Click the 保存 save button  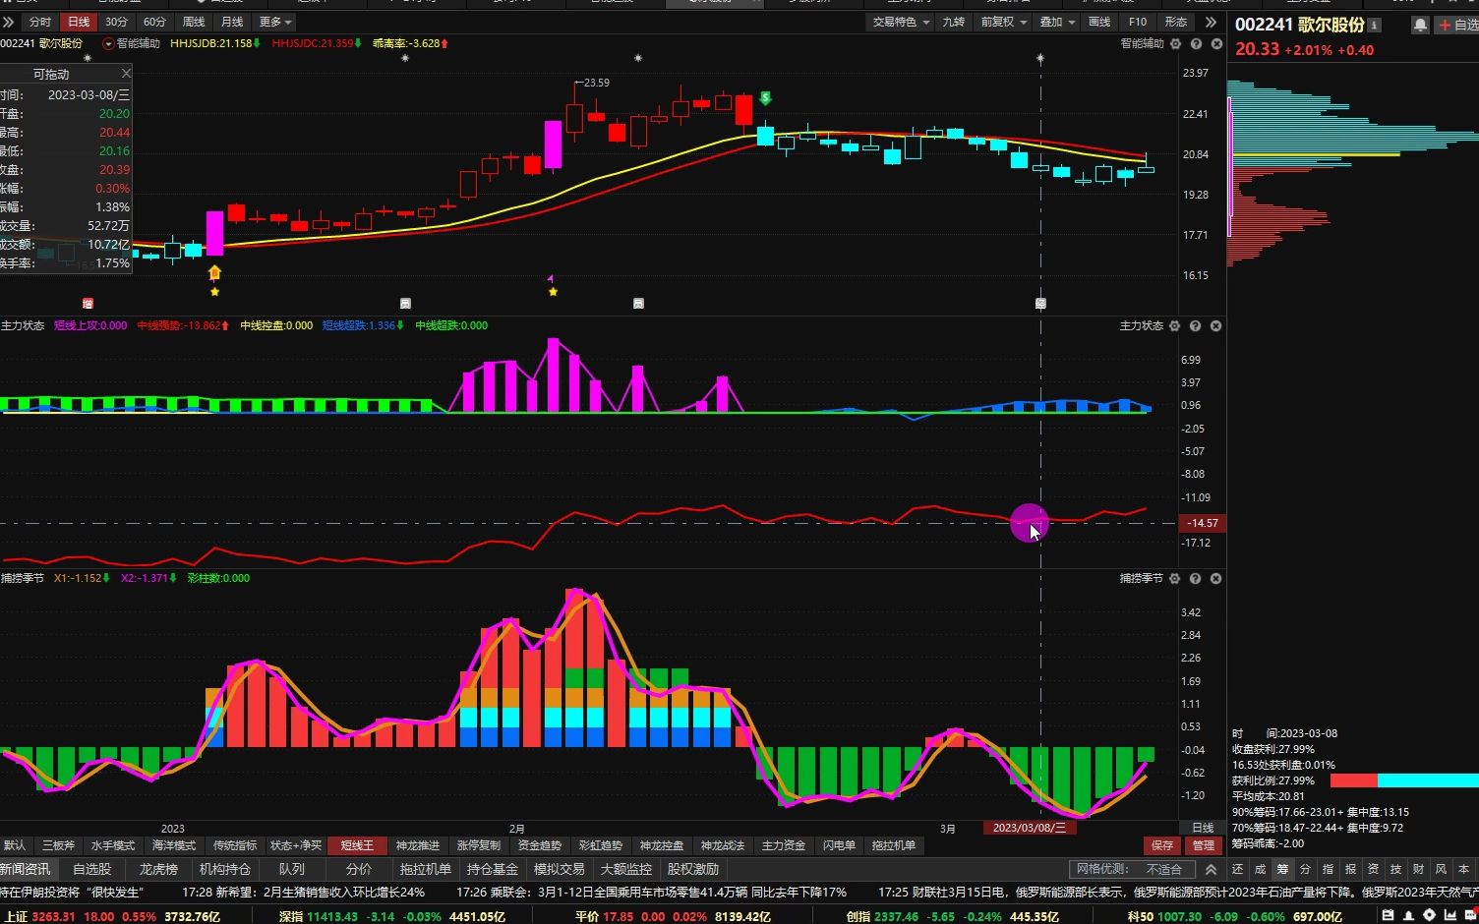(1162, 846)
